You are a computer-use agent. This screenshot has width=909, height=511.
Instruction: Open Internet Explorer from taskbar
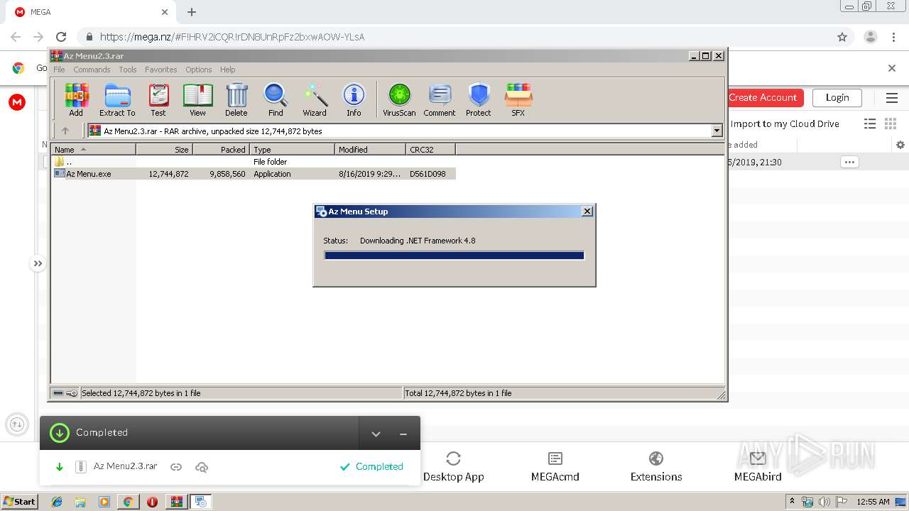pyautogui.click(x=57, y=502)
